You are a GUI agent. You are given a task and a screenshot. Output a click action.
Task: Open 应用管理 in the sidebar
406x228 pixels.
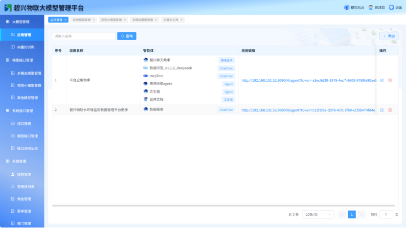coord(22,35)
